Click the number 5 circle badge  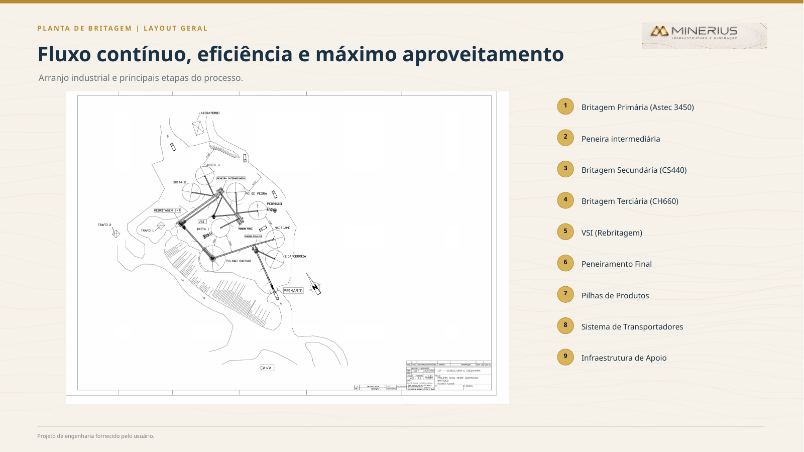coord(565,232)
